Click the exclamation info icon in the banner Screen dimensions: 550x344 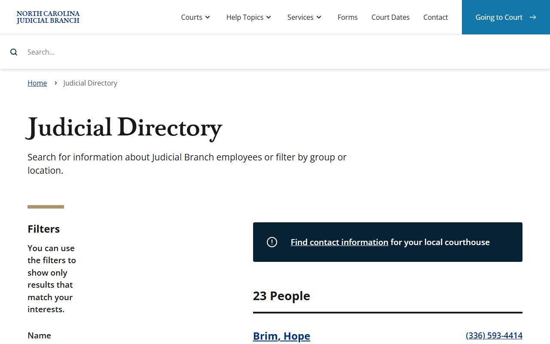(272, 242)
